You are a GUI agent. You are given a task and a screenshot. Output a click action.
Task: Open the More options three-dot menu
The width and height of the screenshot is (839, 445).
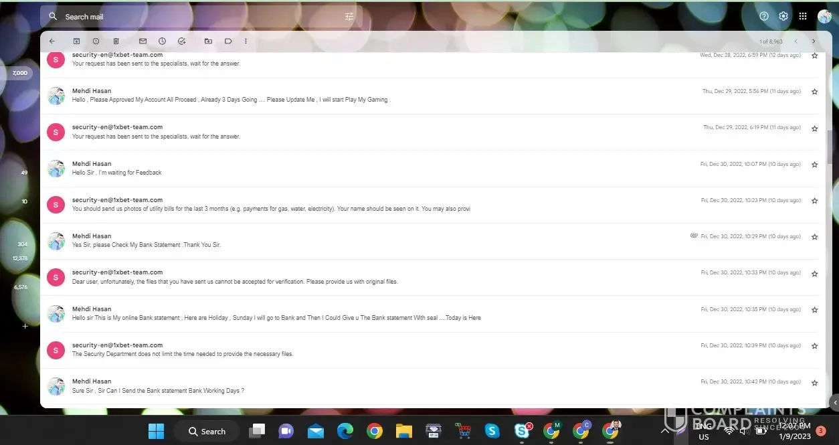[x=246, y=41]
